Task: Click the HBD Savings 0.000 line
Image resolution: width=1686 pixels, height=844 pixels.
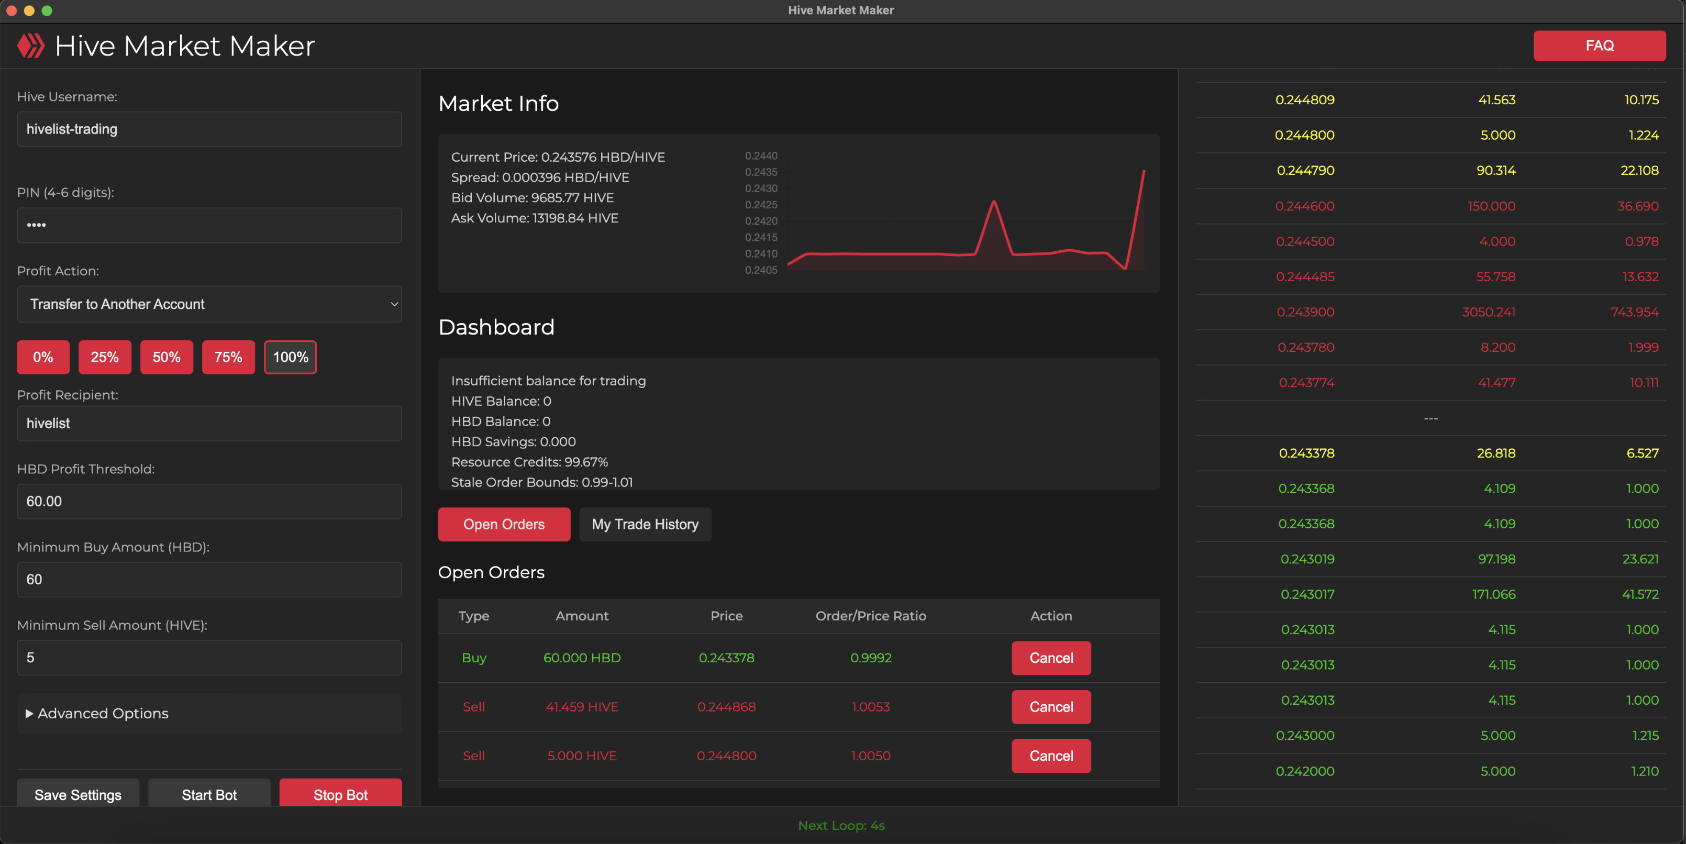Action: pos(513,441)
